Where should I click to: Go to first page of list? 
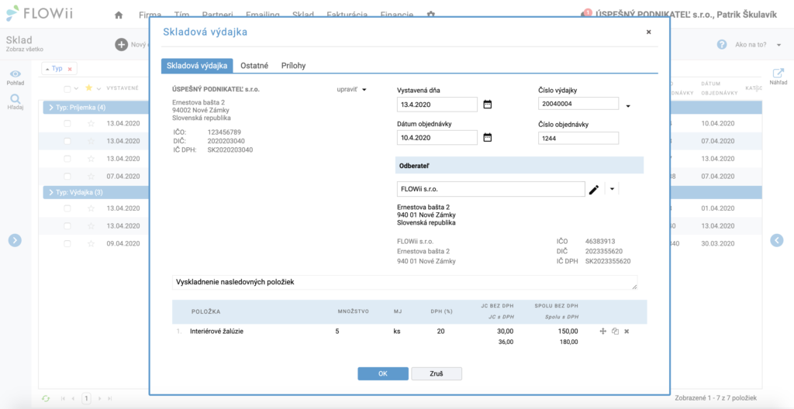(x=63, y=398)
